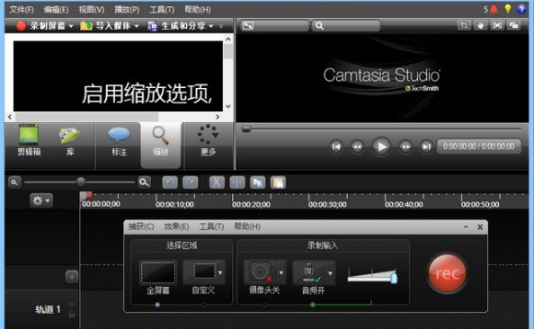Click the 录制屏幕 record screen button

(x=40, y=25)
